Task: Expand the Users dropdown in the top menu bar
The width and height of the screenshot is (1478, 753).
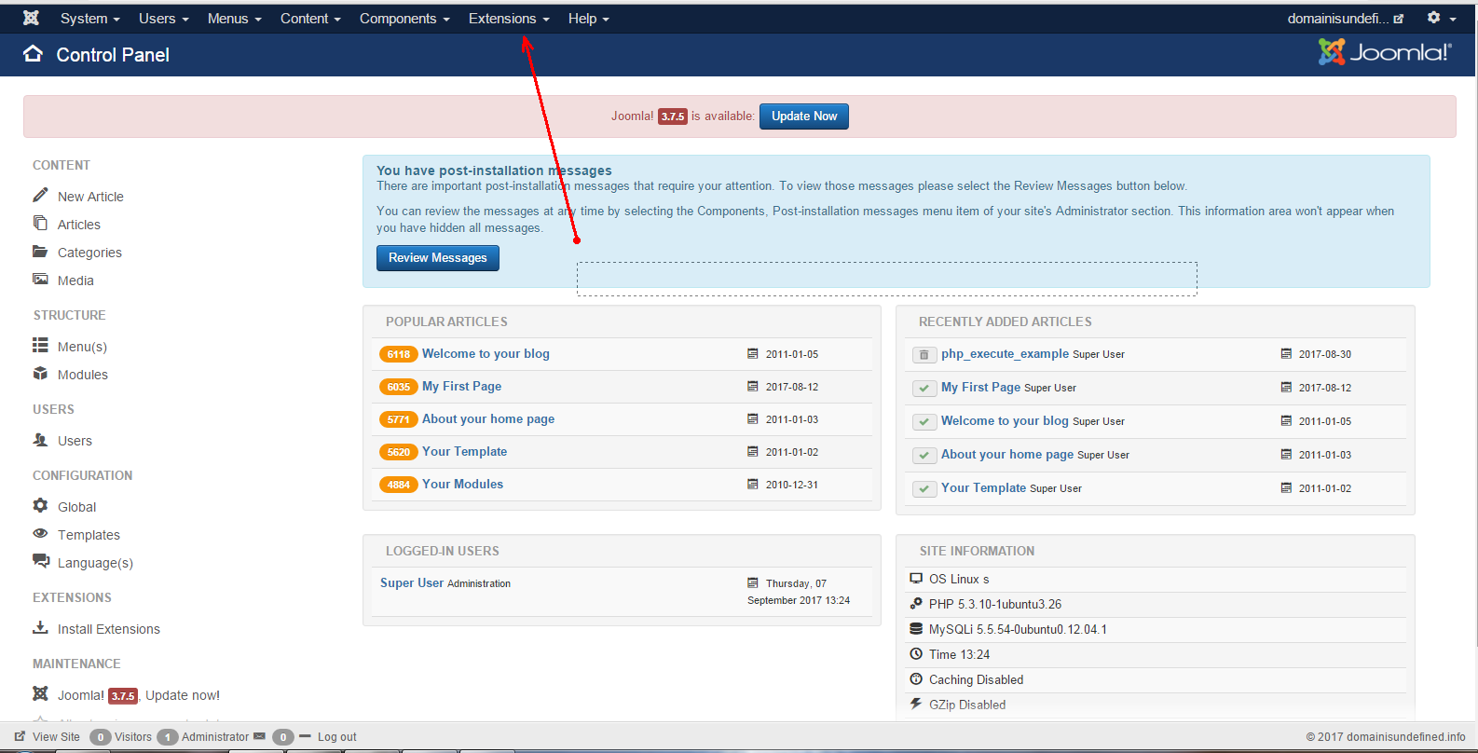Action: tap(164, 19)
